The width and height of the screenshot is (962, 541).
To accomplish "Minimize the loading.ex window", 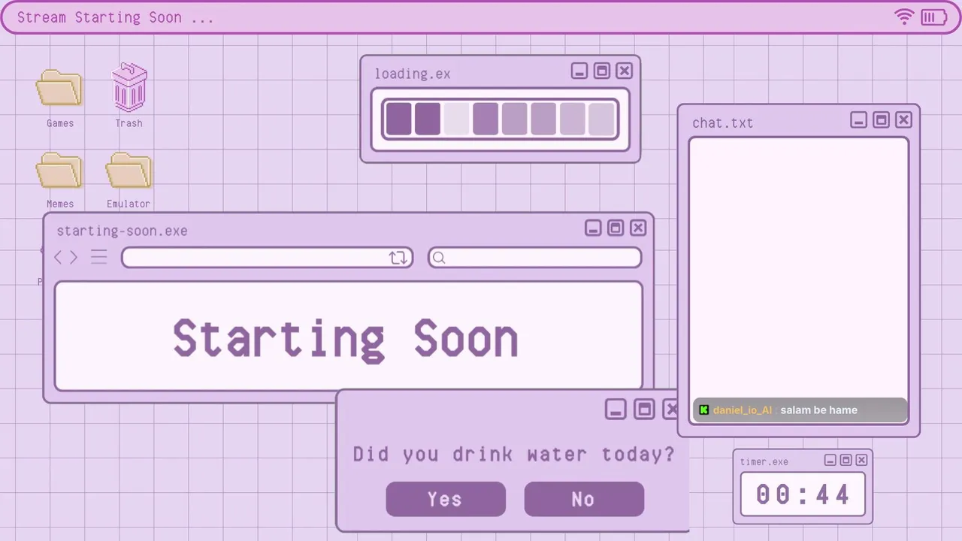I will 579,71.
